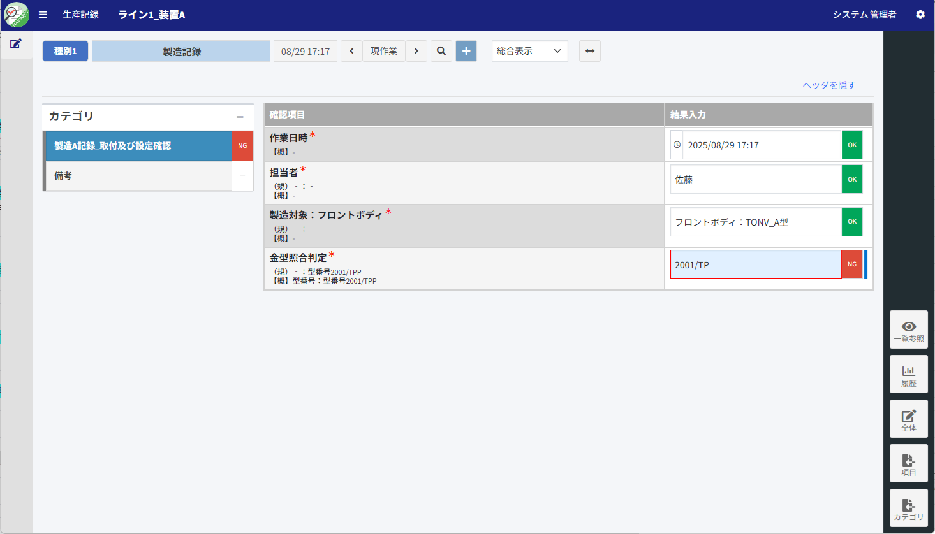The width and height of the screenshot is (935, 534).
Task: Toggle width with the horizontal arrows button
Action: tap(589, 51)
